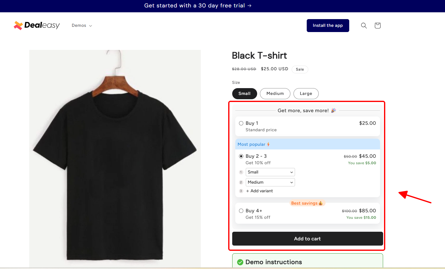Open the second variant dropdown showing Medium
This screenshot has height=269, width=445.
click(270, 182)
